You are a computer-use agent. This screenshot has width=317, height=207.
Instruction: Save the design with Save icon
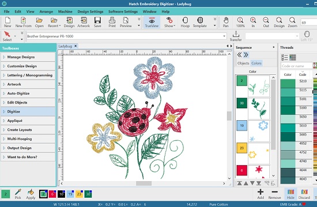point(97,22)
